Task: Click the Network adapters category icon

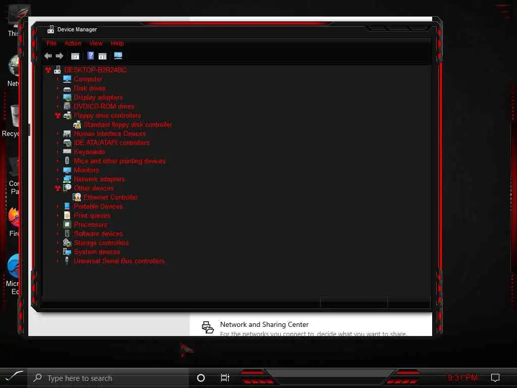Action: click(67, 179)
